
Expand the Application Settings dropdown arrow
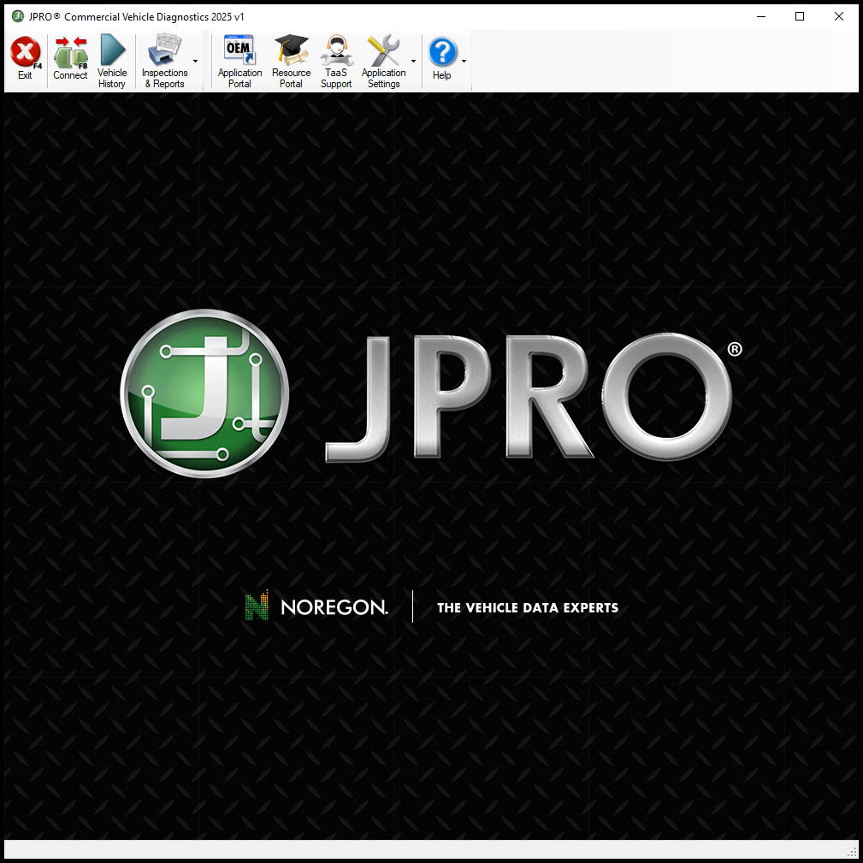pos(413,61)
